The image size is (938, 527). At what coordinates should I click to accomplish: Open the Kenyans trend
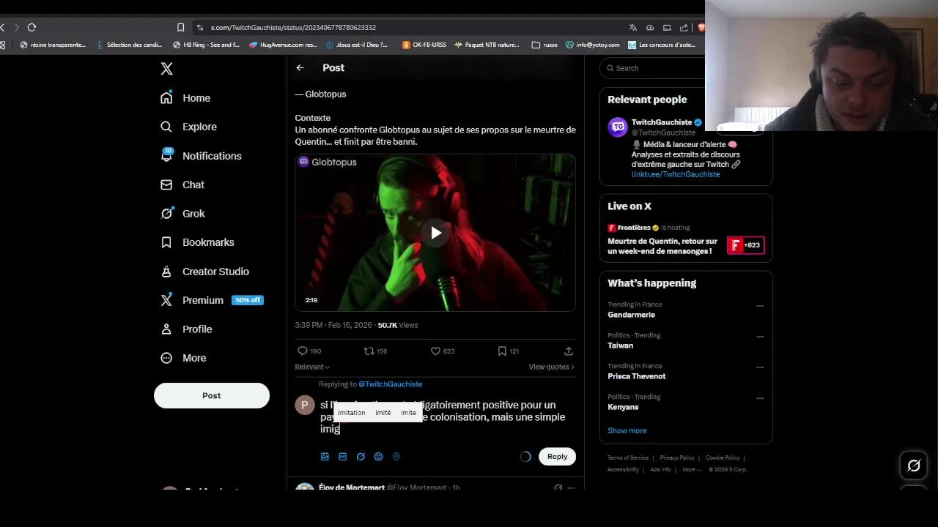pyautogui.click(x=623, y=407)
